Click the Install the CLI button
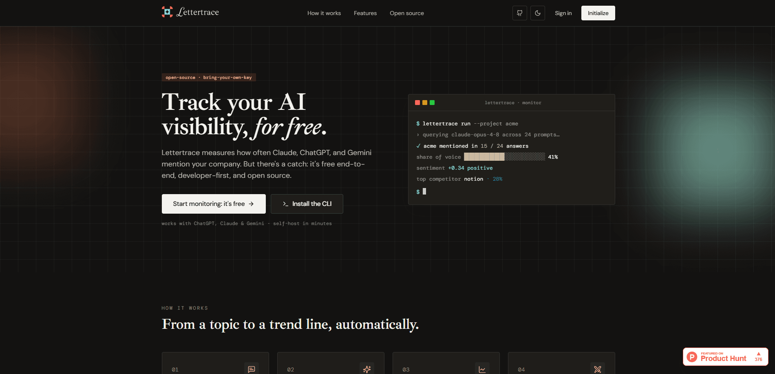The image size is (775, 374). [x=307, y=204]
